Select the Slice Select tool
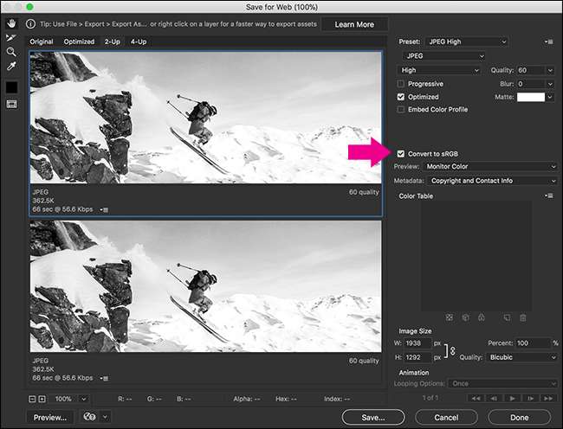The height and width of the screenshot is (429, 563). 11,38
